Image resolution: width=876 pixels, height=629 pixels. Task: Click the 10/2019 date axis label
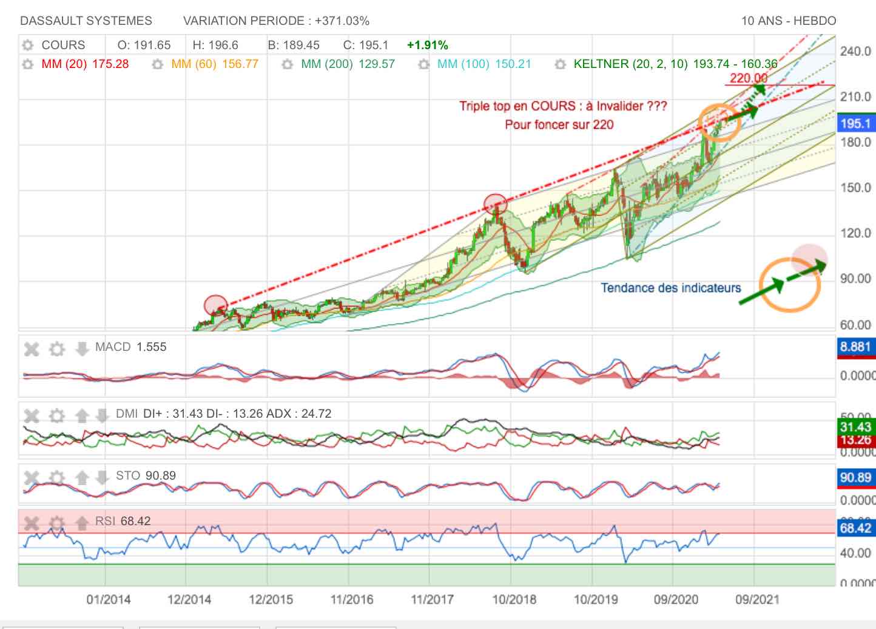pyautogui.click(x=596, y=600)
